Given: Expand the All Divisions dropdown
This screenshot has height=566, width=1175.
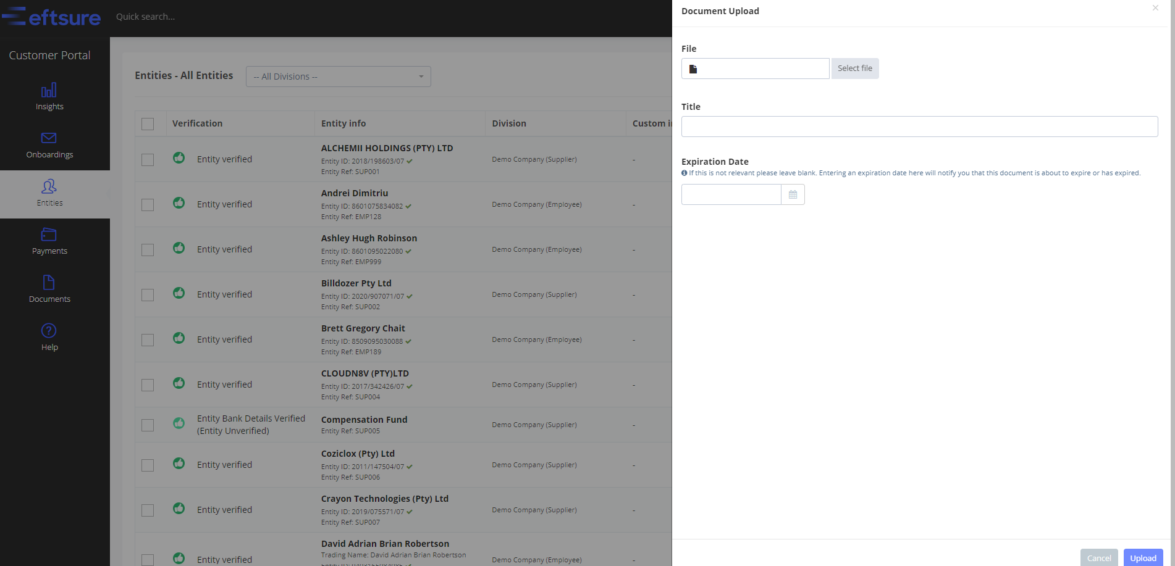Looking at the screenshot, I should point(338,77).
